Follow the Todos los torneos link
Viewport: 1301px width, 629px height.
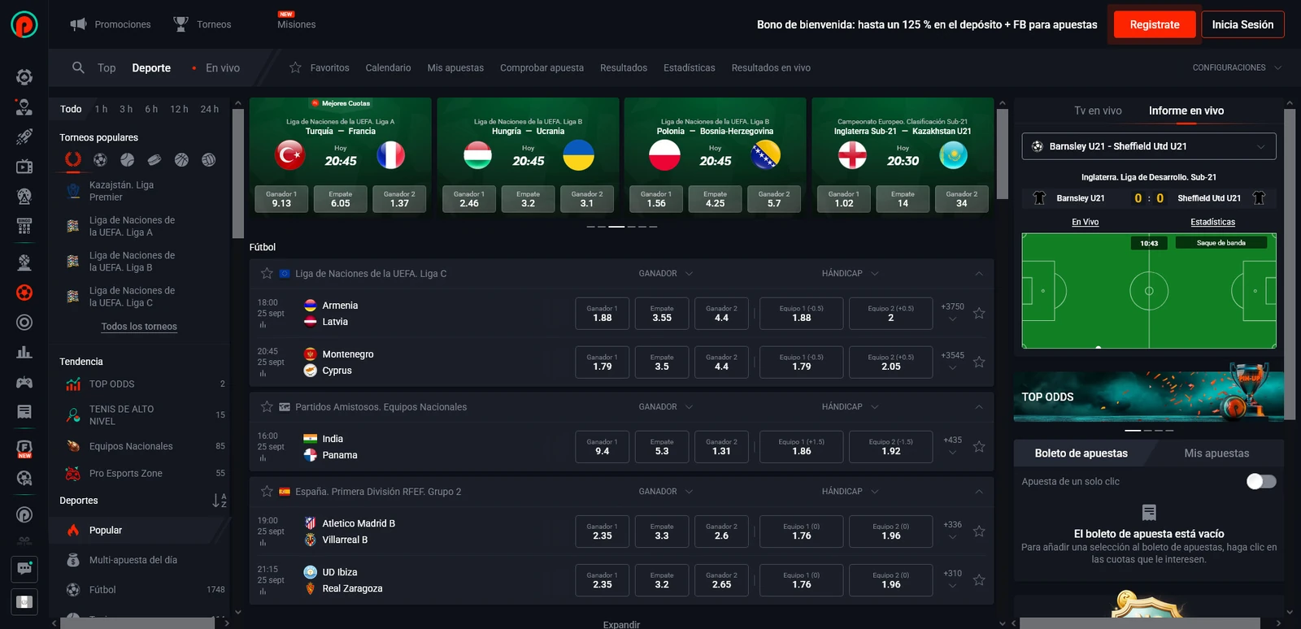139,327
